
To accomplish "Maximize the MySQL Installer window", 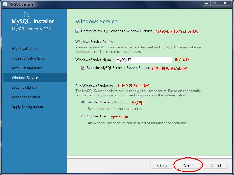I will [x=214, y=3].
